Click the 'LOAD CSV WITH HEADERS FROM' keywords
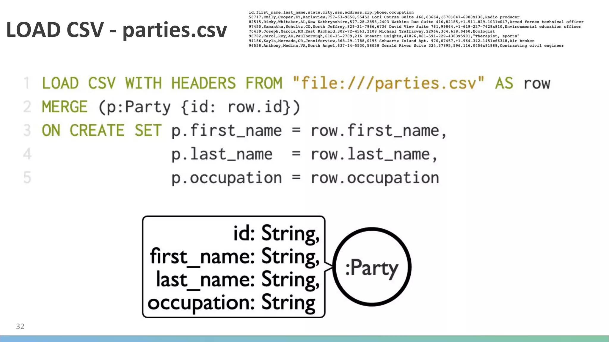 pos(162,83)
